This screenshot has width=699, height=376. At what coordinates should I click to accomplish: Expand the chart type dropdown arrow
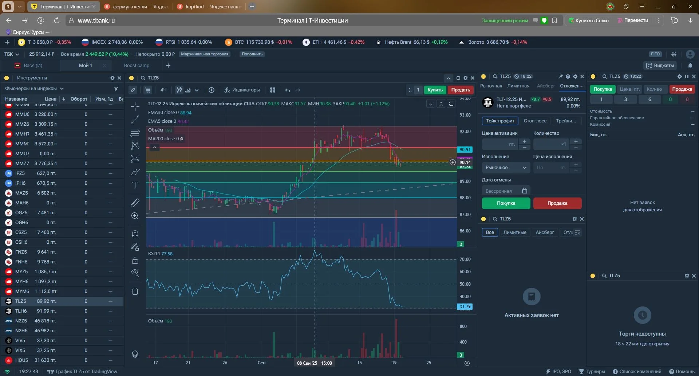(x=197, y=90)
